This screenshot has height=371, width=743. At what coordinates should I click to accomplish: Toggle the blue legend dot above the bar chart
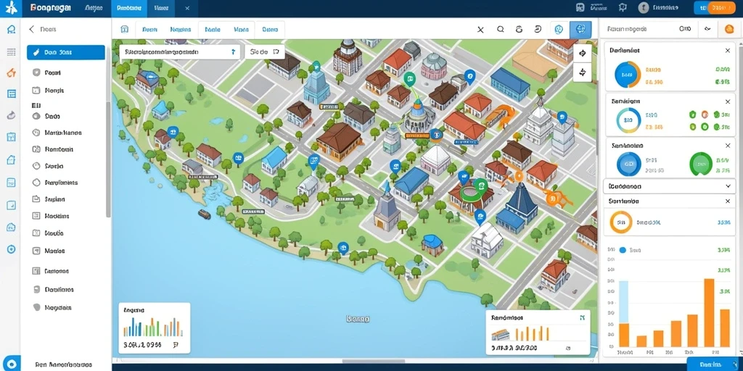pyautogui.click(x=623, y=250)
